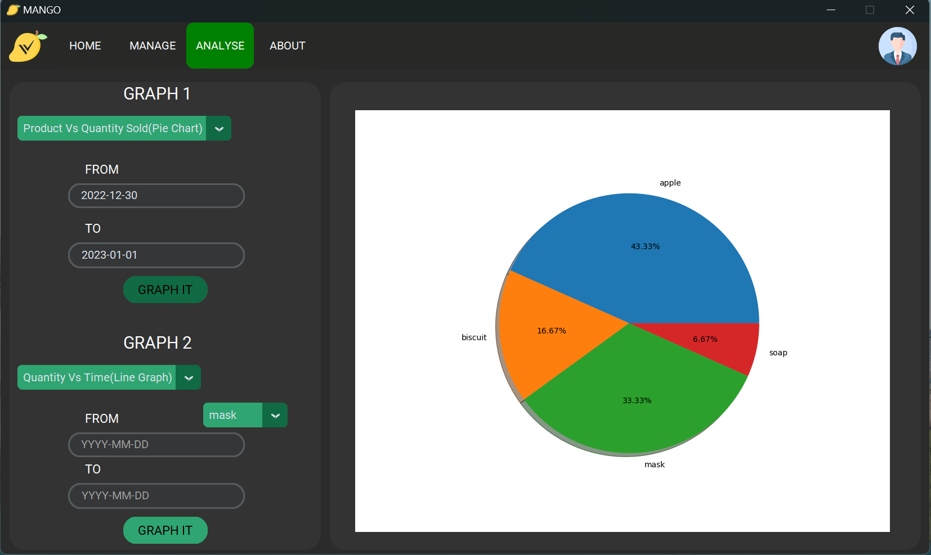Screen dimensions: 931x555
Task: Select the ANALYSE navigation item
Action: click(220, 46)
